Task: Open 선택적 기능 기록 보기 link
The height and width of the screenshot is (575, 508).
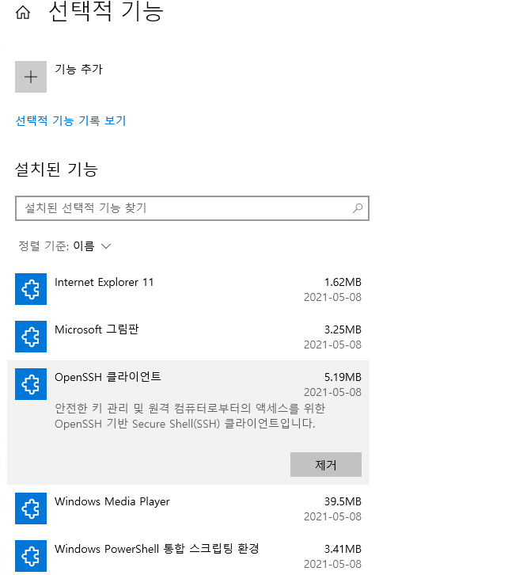Action: point(70,120)
